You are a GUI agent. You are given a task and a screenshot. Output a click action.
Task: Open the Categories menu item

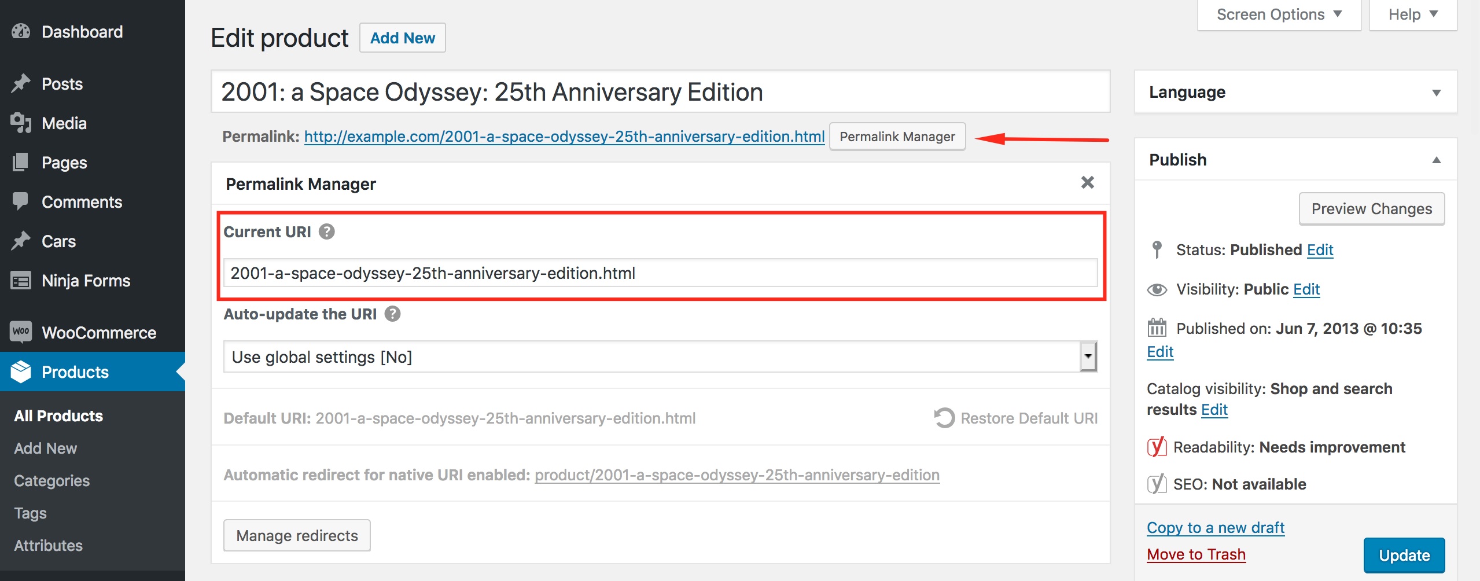pos(51,480)
